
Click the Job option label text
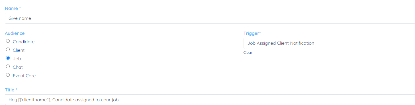point(17,59)
